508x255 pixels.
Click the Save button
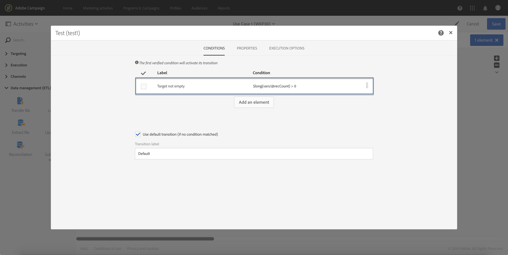(496, 24)
